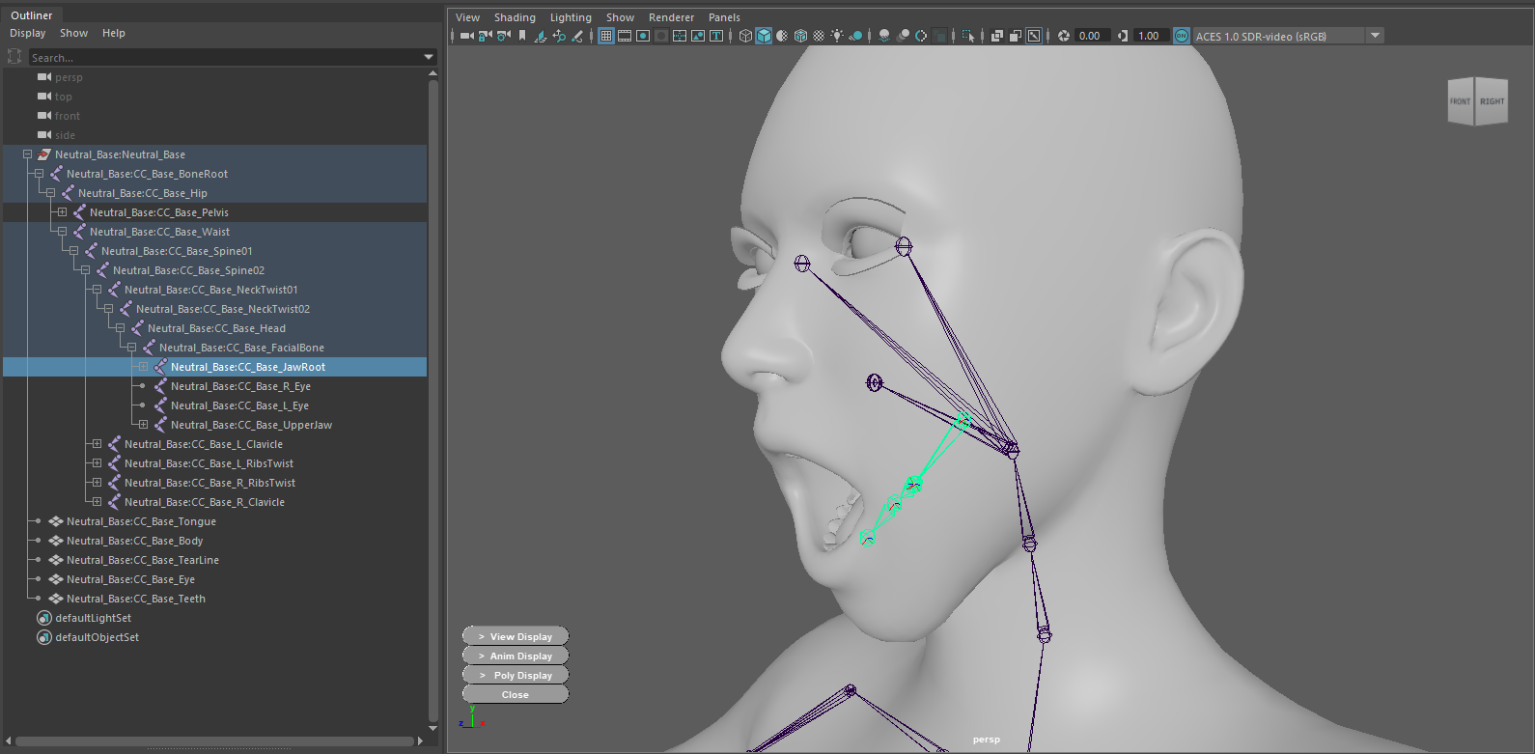Click the Isolate Select icon
This screenshot has width=1535, height=754.
point(968,36)
